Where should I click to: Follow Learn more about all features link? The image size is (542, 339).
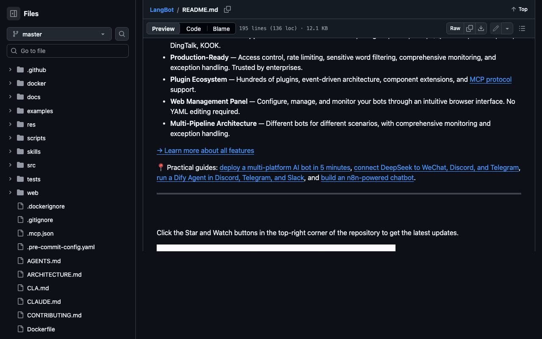click(205, 150)
